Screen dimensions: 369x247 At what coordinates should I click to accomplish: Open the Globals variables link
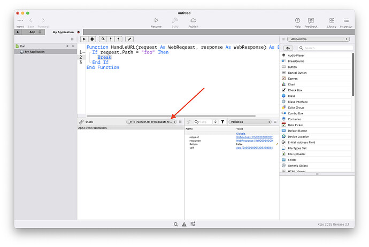242,134
